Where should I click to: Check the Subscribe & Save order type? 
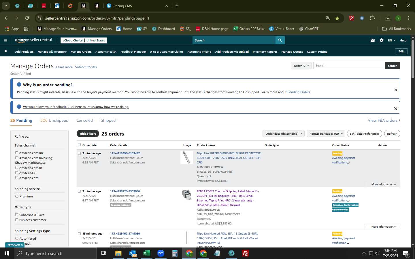17,215
